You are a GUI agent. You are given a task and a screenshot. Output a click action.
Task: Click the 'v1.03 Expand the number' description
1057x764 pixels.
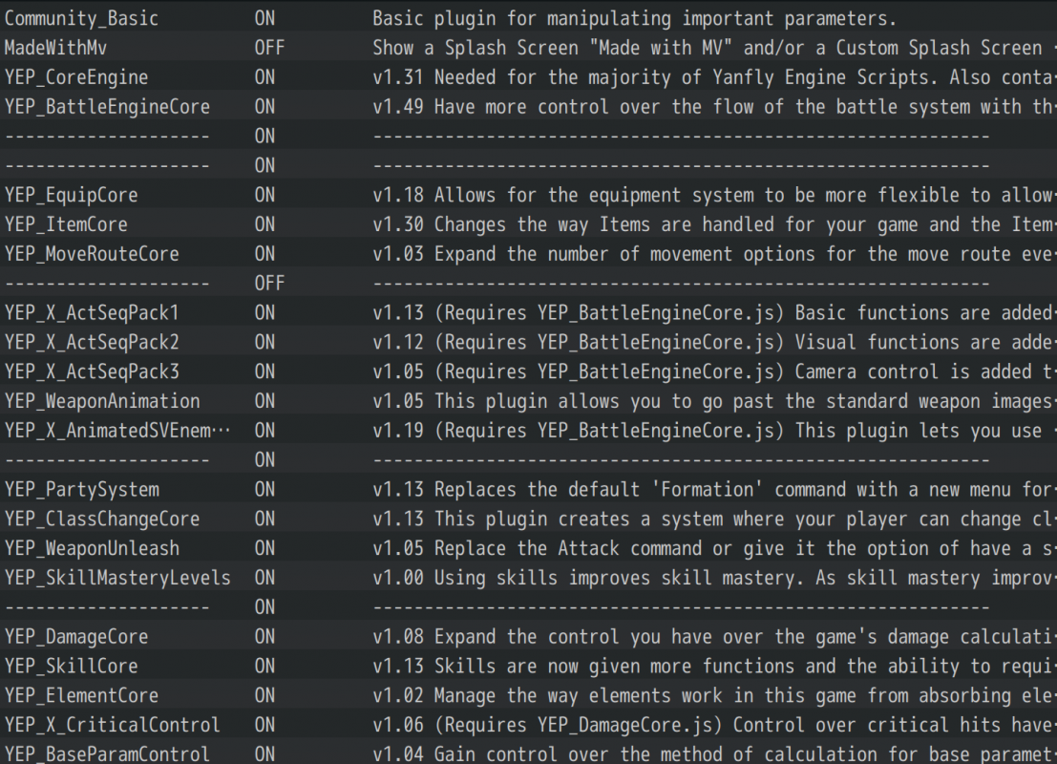pyautogui.click(x=713, y=254)
